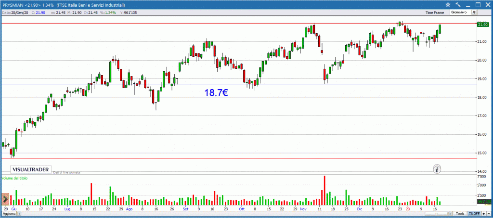This screenshot has width=493, height=218.
Task: Click the 'Lug' month marker on time axis
Action: (67, 208)
